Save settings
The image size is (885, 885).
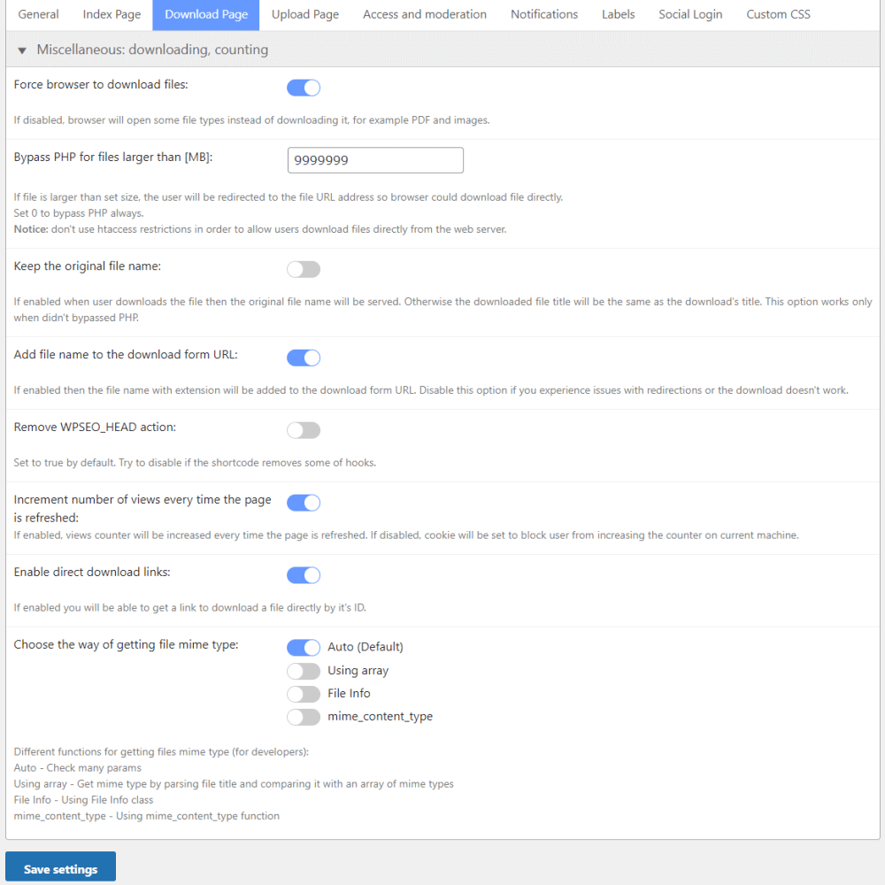(x=60, y=869)
